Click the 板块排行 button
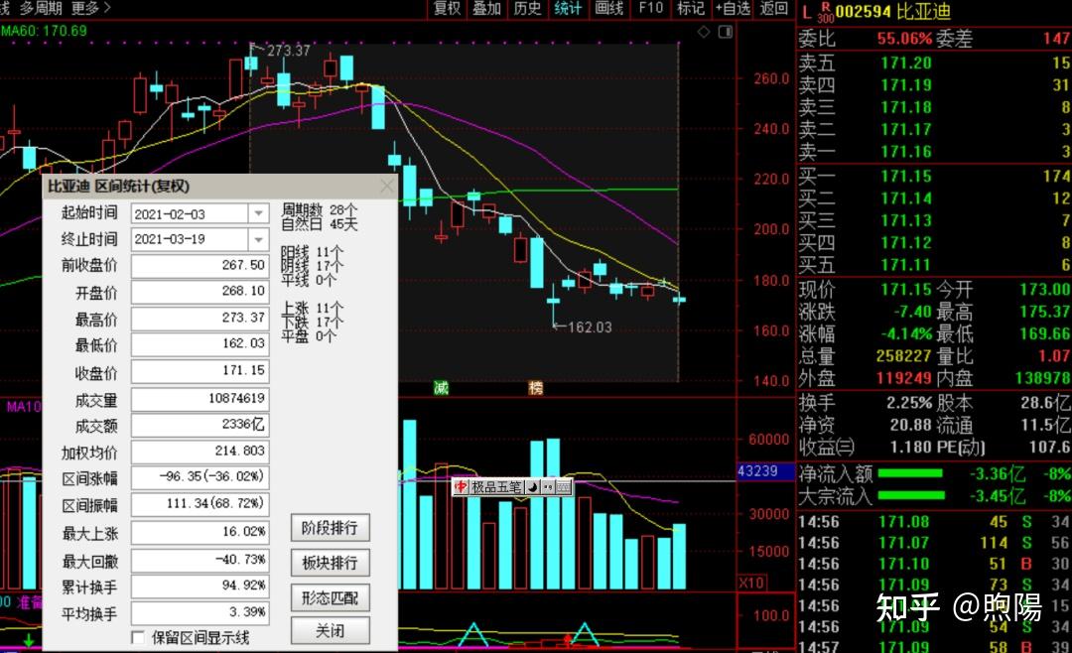This screenshot has height=653, width=1072. tap(330, 563)
